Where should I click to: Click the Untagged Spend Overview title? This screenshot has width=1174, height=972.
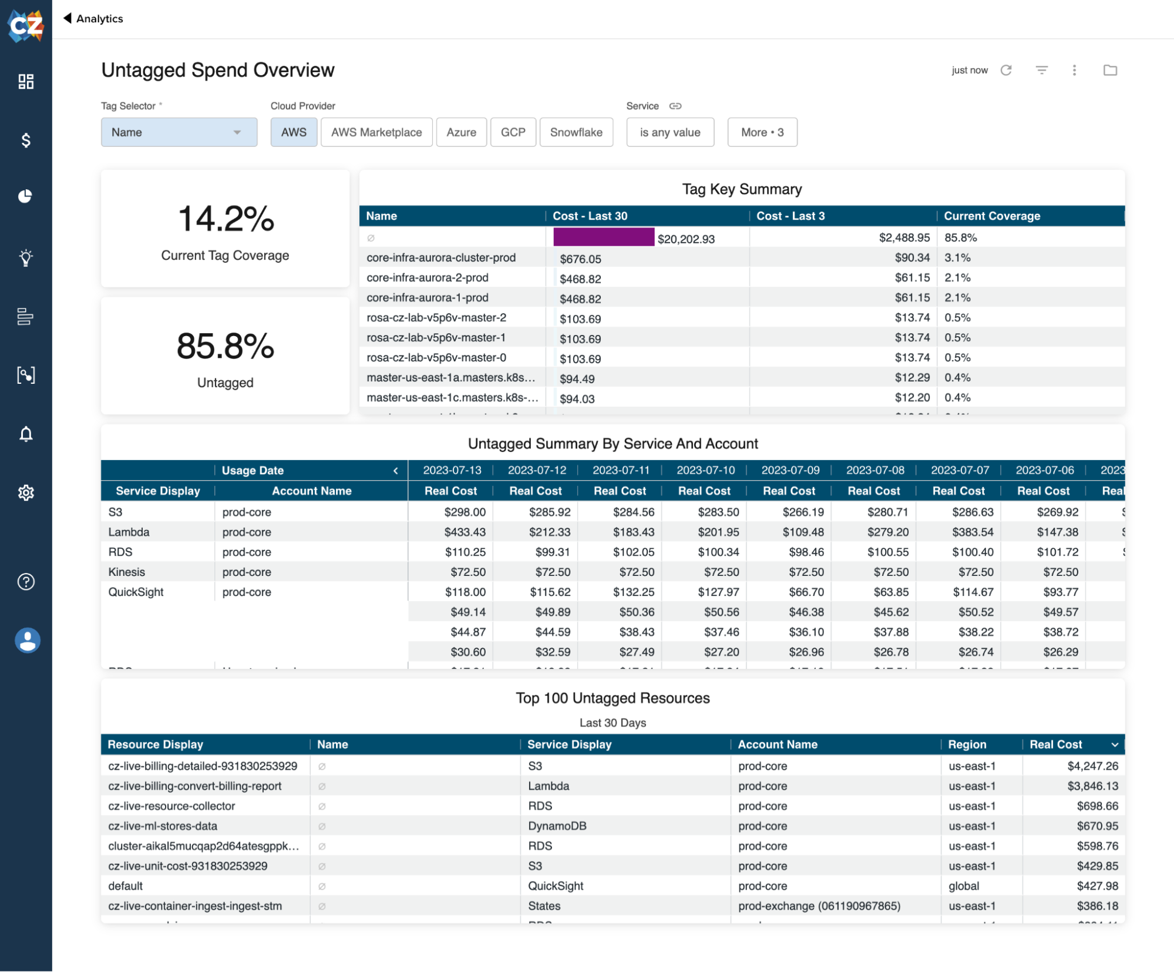tap(218, 70)
